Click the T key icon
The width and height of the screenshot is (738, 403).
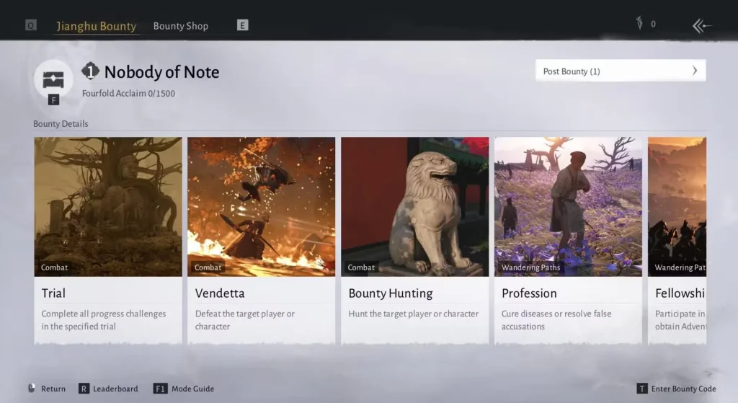point(642,389)
